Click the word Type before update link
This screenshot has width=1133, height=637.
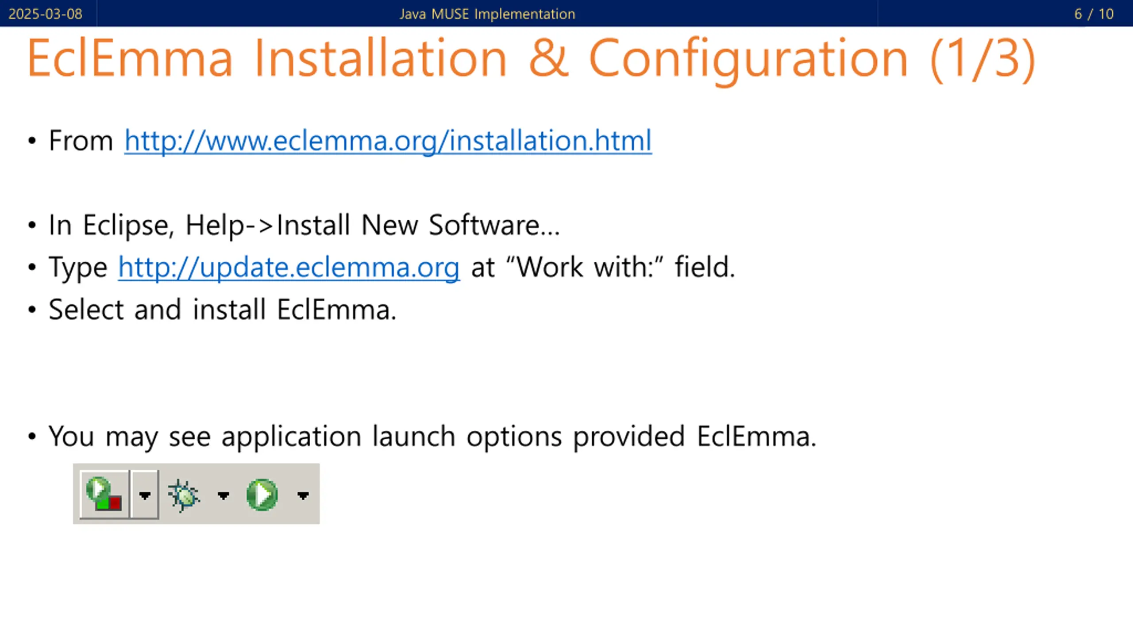click(78, 268)
